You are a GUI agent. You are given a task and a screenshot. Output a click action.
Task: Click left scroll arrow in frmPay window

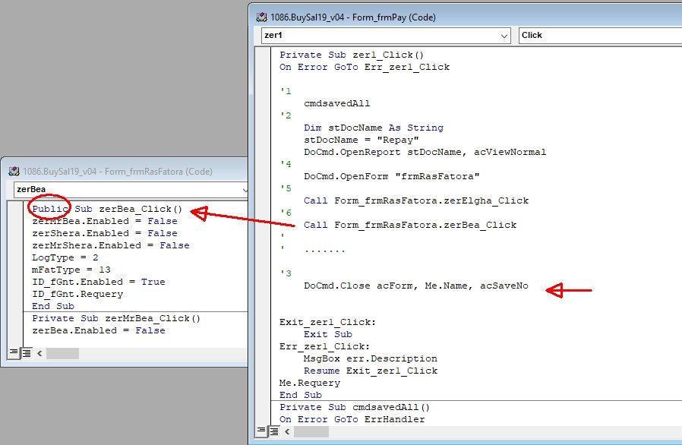click(288, 431)
